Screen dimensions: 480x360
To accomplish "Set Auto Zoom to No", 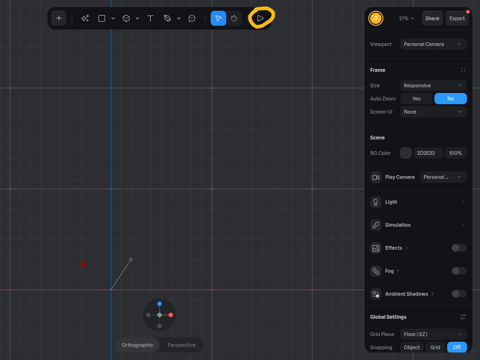I will click(x=450, y=99).
